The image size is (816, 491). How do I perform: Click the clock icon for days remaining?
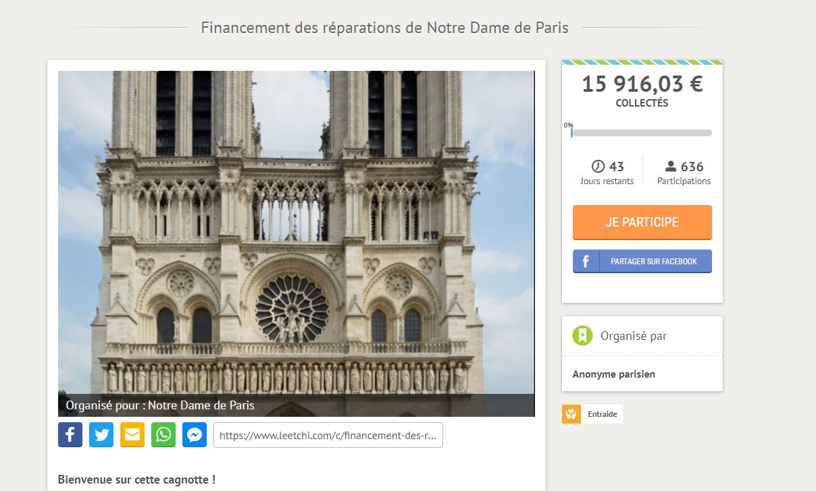598,167
